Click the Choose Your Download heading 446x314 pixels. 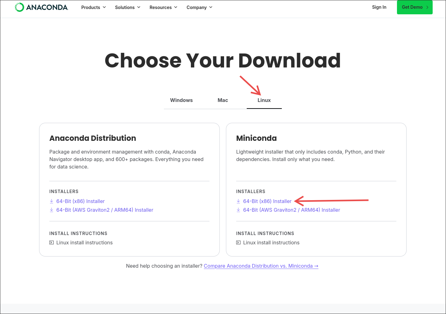pos(223,60)
